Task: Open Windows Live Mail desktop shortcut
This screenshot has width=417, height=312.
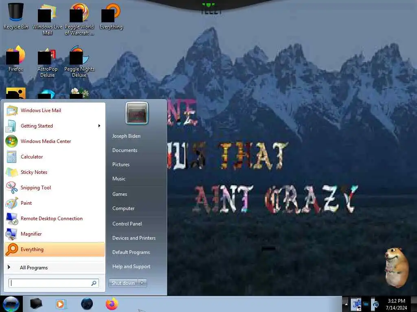Action: coord(47,19)
